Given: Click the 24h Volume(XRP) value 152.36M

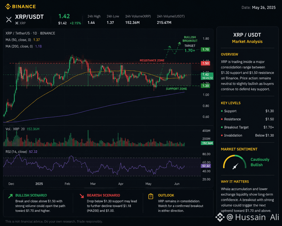Looking at the screenshot, I should pyautogui.click(x=132, y=23).
